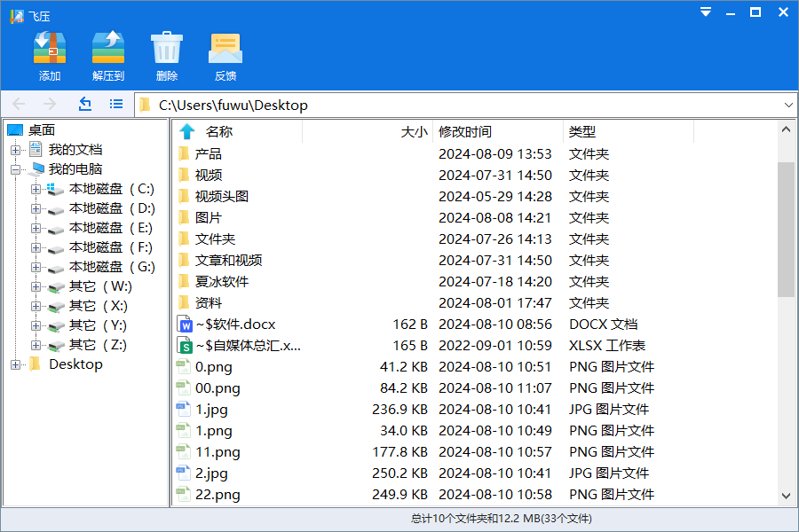Screen dimensions: 799x532
Task: Select the 文章和视频 folder name
Action: click(228, 260)
